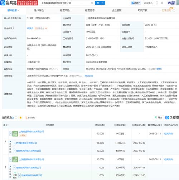This screenshot has width=179, height=180.
Task: Expand the 国标行业 chevron dropdown
Action: coord(57,69)
